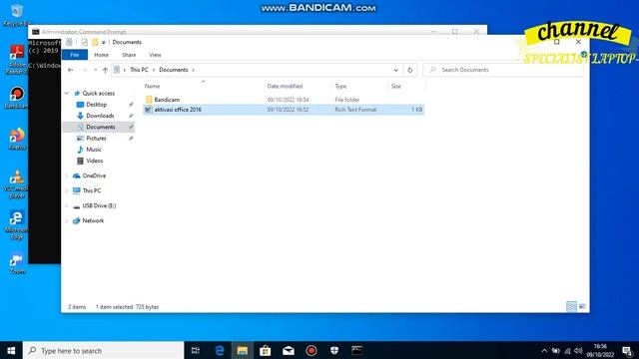Open the notification center icon
The image size is (639, 359).
pyautogui.click(x=628, y=350)
